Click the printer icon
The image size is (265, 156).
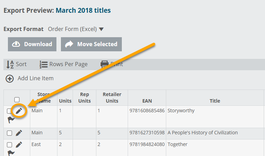(104, 64)
